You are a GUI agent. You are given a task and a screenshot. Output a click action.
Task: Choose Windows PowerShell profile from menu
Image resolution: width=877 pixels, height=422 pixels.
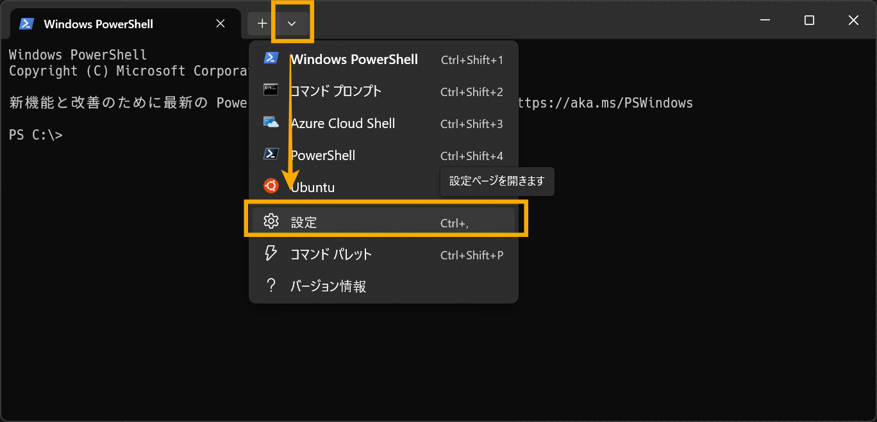click(383, 60)
